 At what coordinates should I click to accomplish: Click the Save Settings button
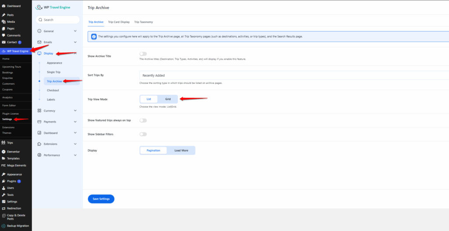coord(101,199)
